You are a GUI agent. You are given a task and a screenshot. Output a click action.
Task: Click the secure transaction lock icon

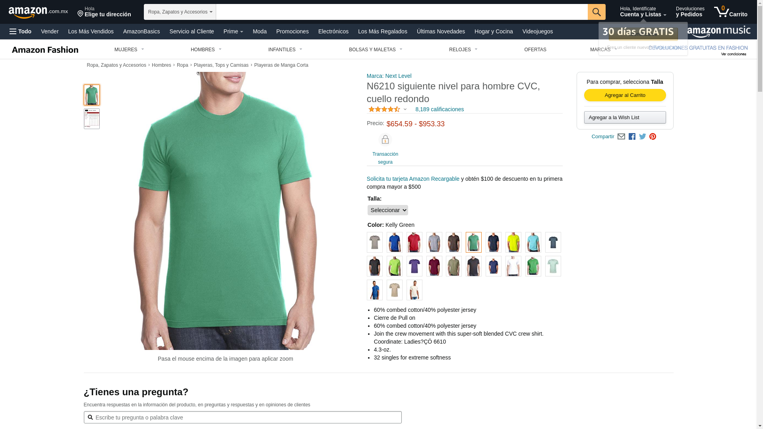pos(385,140)
